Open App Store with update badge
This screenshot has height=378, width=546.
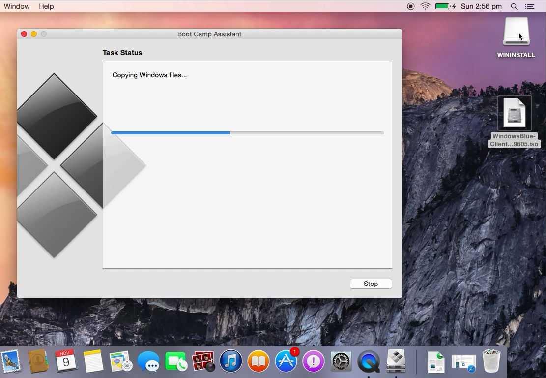click(x=286, y=361)
